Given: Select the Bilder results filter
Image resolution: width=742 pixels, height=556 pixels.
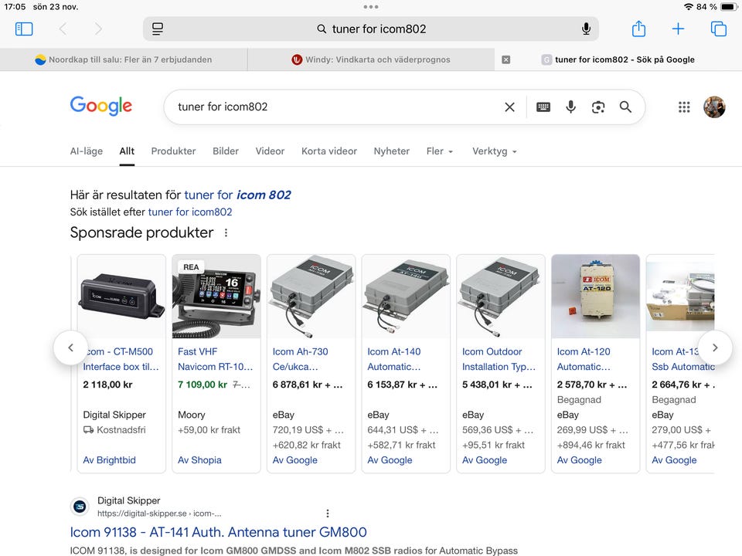Looking at the screenshot, I should [225, 151].
